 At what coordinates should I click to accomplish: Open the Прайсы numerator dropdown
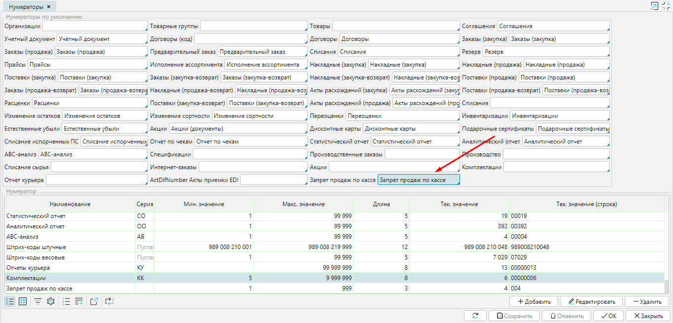(87, 65)
